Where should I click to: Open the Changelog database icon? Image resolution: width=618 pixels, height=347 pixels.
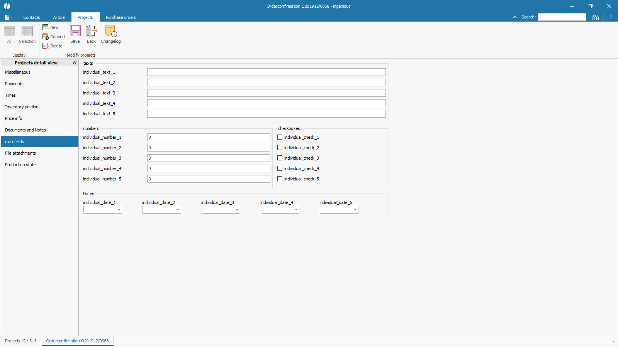[x=111, y=31]
